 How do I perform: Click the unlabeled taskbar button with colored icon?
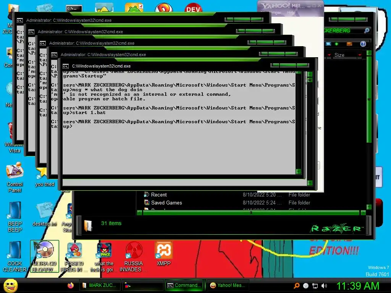click(142, 285)
